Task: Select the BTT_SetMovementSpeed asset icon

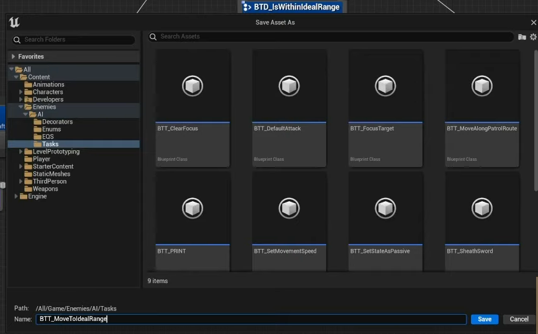Action: pyautogui.click(x=289, y=208)
